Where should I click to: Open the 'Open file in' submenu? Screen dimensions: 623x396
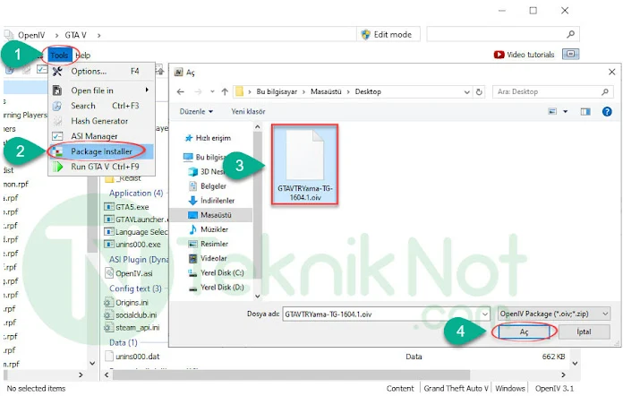[101, 90]
